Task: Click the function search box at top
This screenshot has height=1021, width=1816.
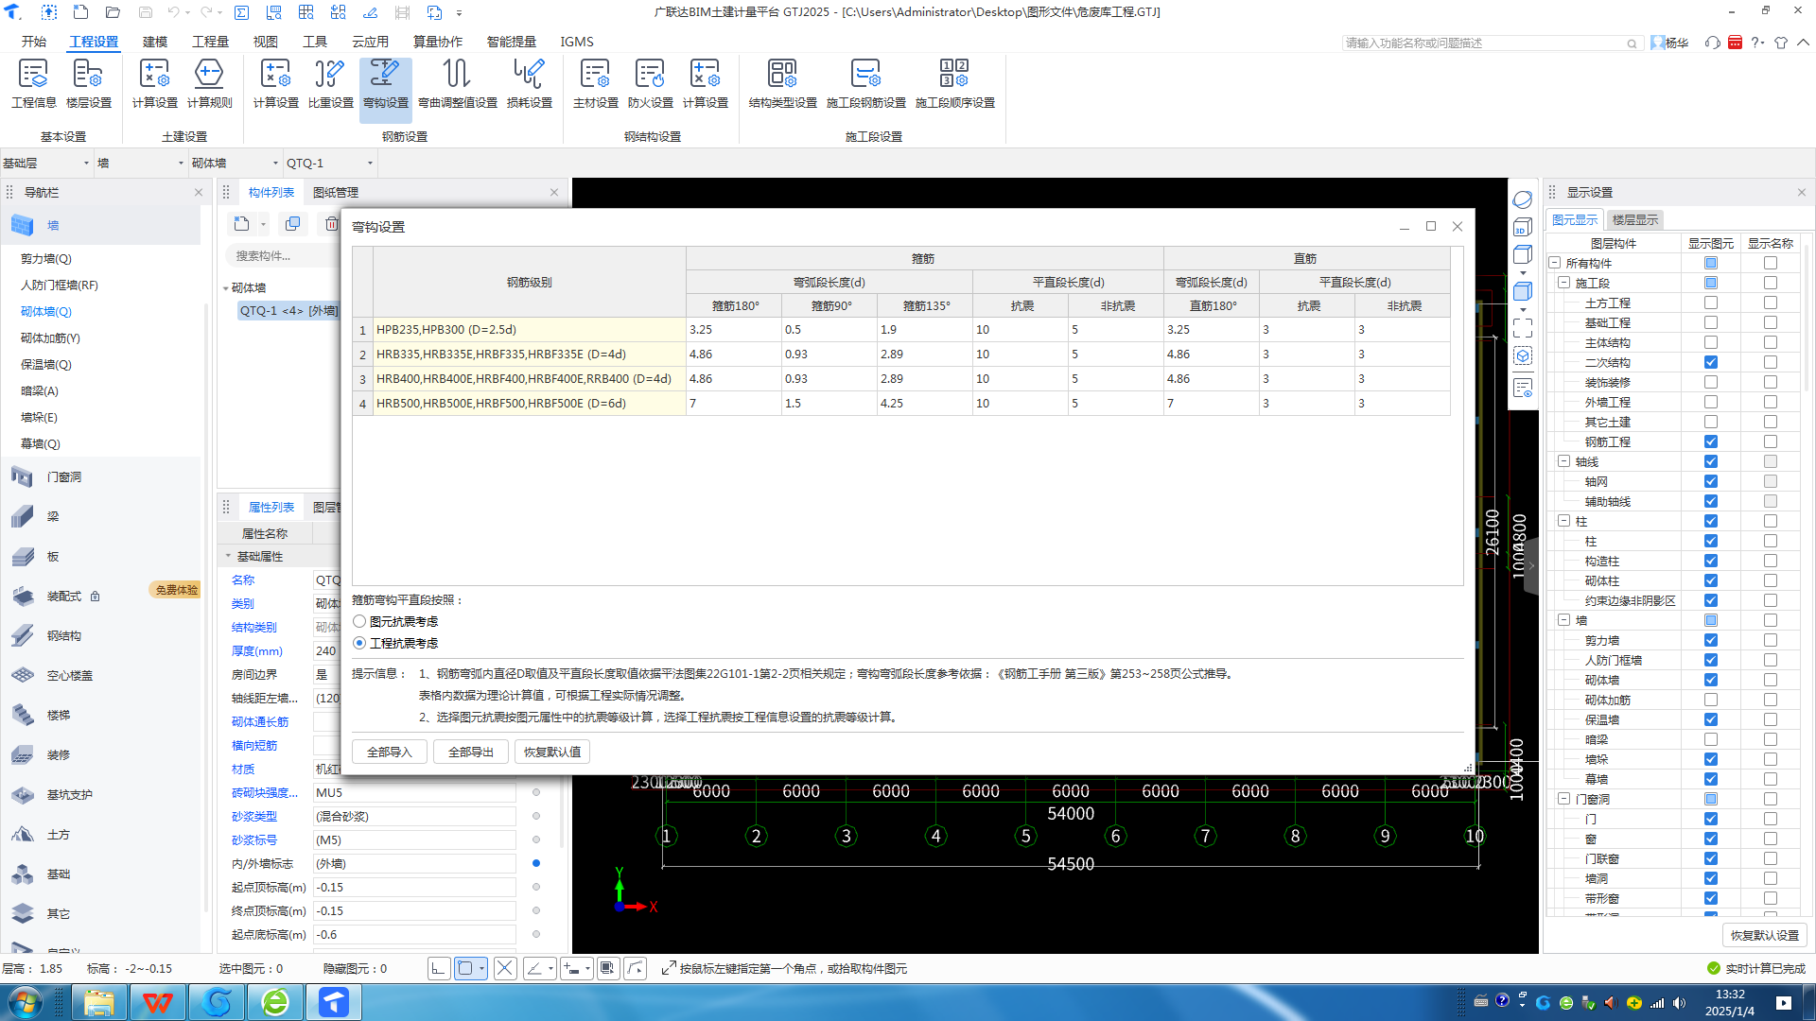Action: (1491, 43)
